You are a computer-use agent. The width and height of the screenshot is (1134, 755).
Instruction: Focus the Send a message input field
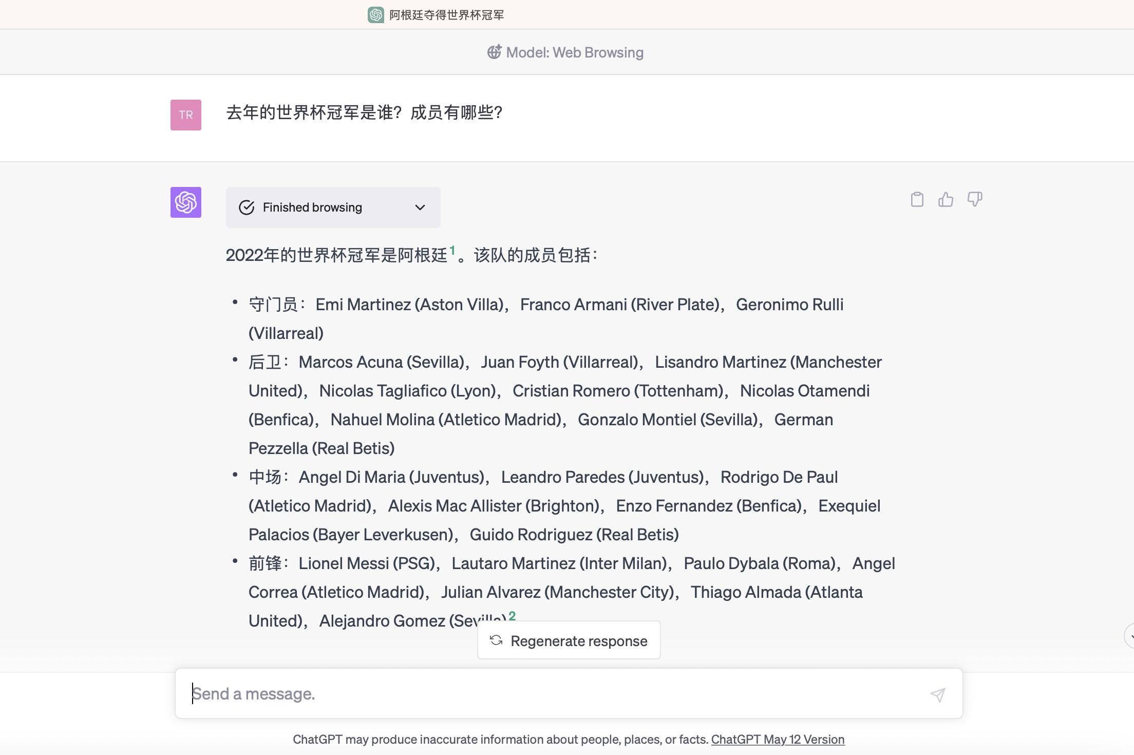coord(555,694)
